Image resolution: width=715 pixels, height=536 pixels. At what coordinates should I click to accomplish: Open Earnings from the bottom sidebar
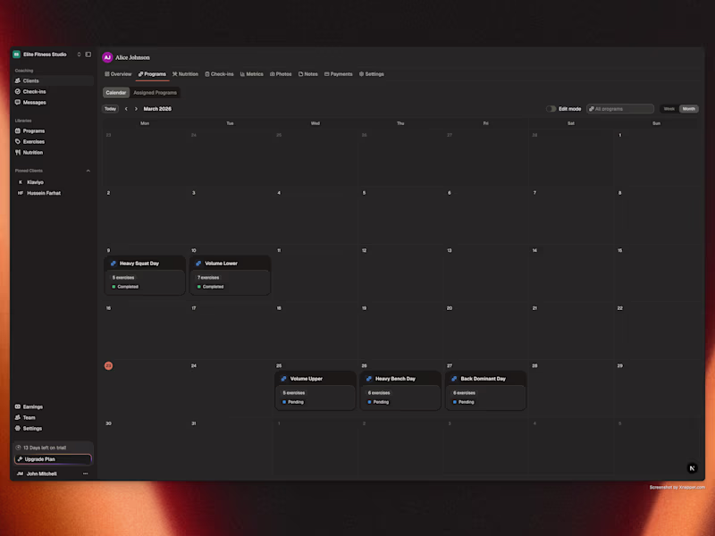(31, 406)
